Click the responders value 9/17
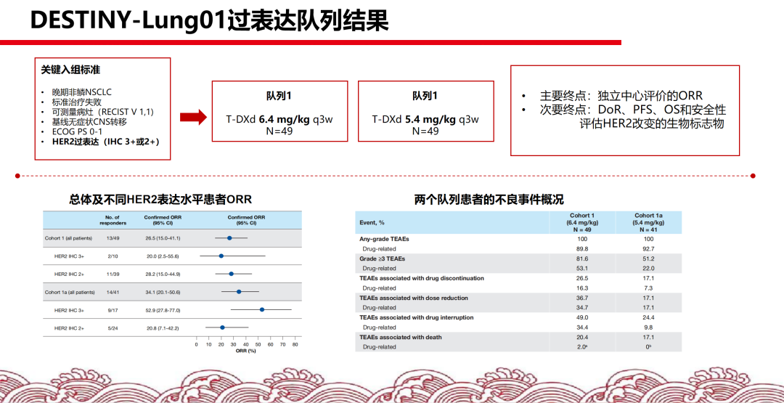This screenshot has height=403, width=784. (x=113, y=310)
